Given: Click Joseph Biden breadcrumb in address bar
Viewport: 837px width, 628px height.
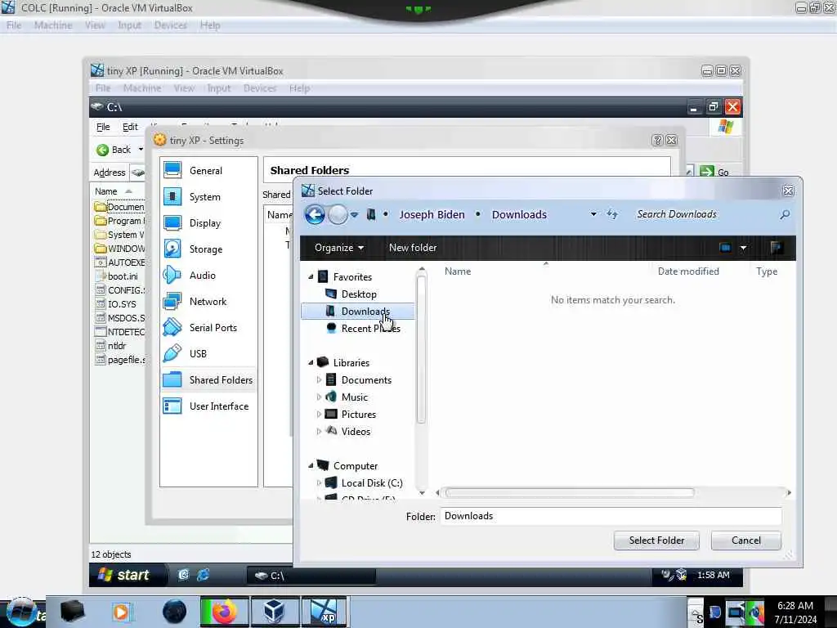Looking at the screenshot, I should point(432,215).
